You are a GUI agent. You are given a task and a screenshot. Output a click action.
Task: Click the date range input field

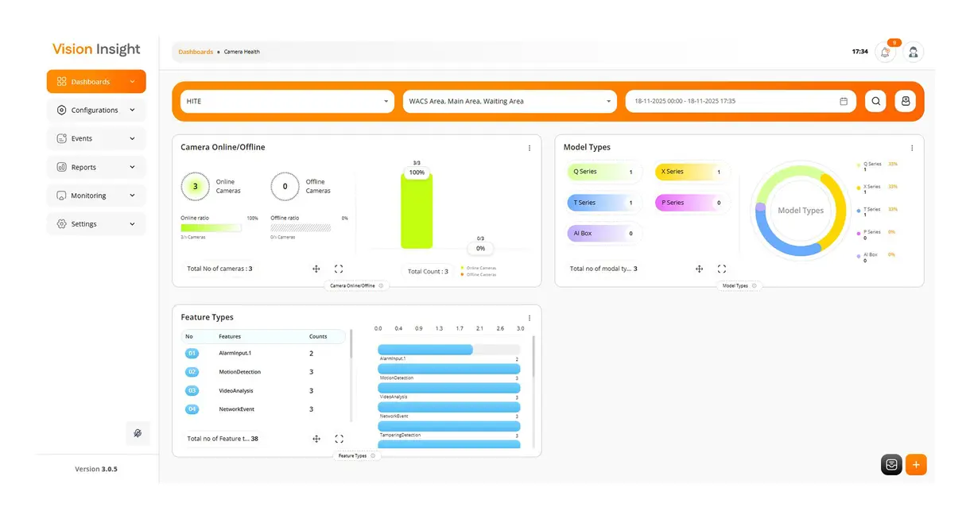click(x=740, y=102)
